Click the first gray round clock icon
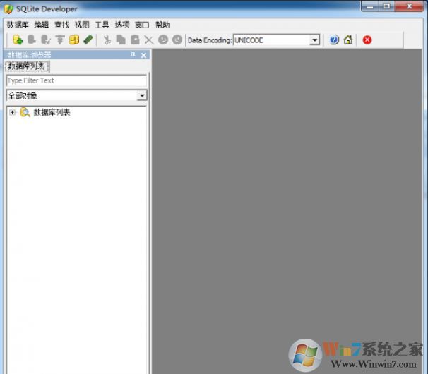This screenshot has width=428, height=374. click(163, 40)
